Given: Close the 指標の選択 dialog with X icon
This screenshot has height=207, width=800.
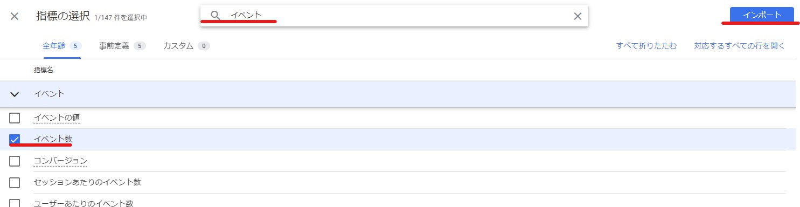Looking at the screenshot, I should (x=15, y=16).
